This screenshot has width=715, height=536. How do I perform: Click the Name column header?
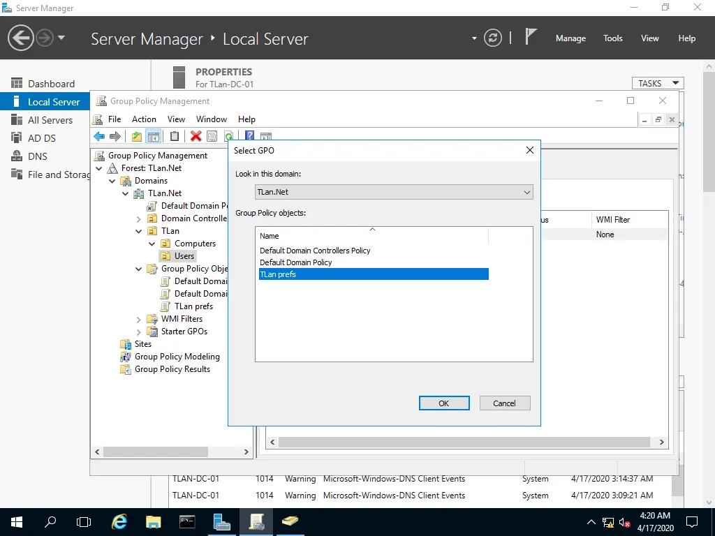(371, 236)
